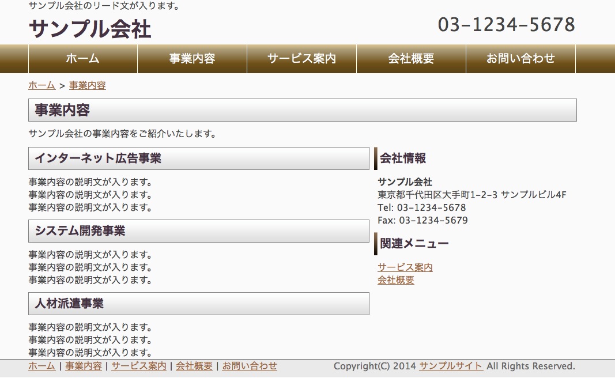
Task: Open お問い合わせ in the navigation bar
Action: point(520,59)
